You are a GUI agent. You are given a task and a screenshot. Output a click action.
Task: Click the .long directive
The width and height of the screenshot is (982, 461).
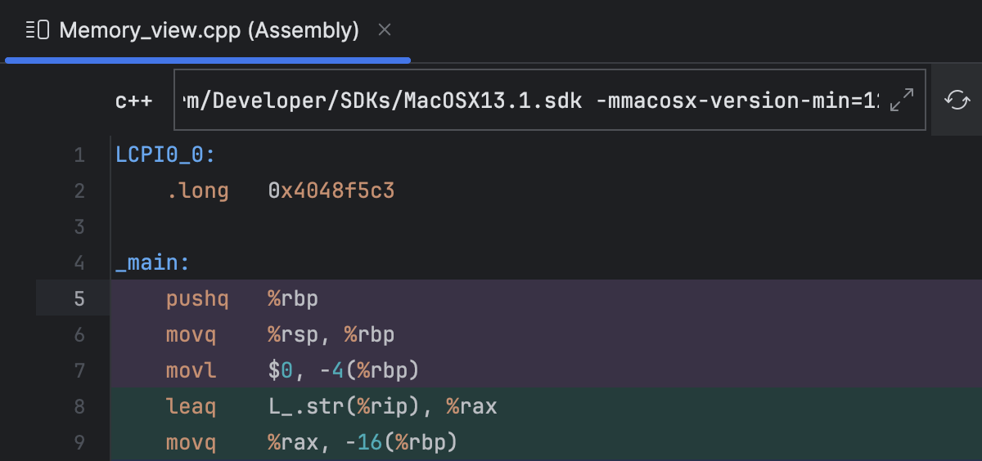197,190
